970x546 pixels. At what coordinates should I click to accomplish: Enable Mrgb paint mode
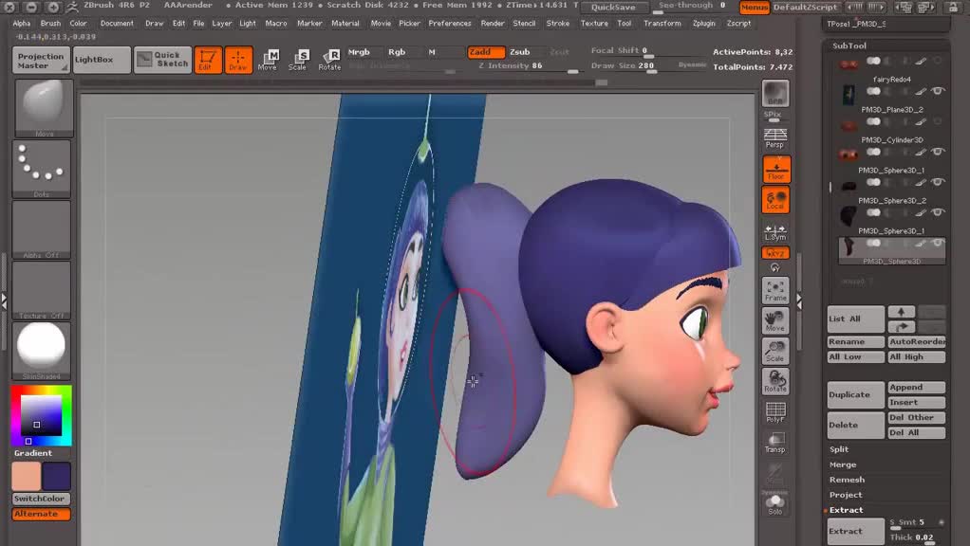point(359,52)
